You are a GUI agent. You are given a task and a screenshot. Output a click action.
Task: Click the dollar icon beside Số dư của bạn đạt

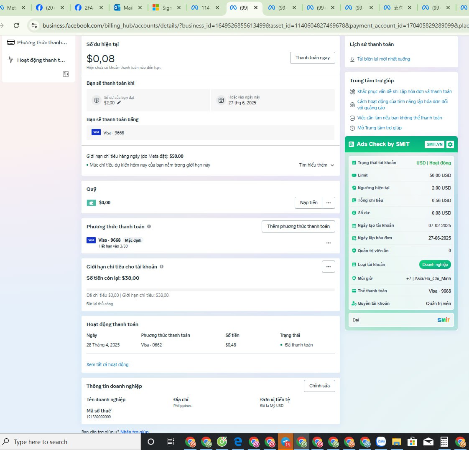96,100
